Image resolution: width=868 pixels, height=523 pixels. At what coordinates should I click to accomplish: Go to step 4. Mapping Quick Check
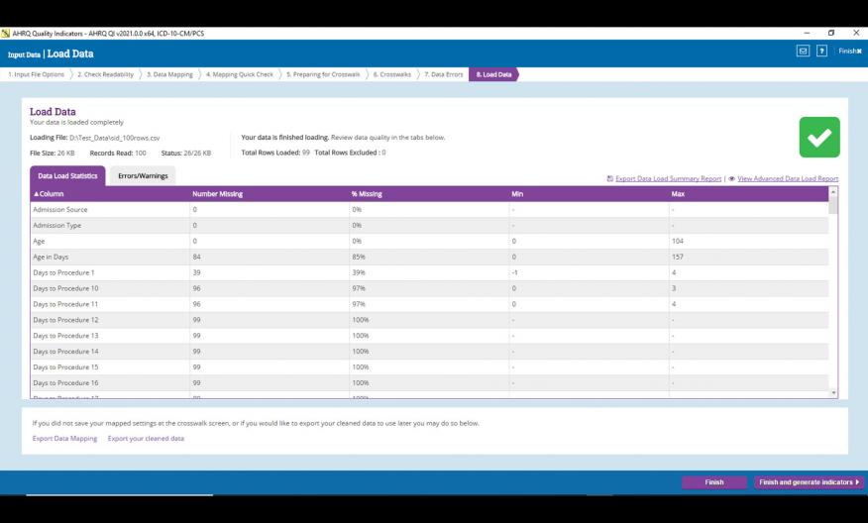click(x=239, y=74)
